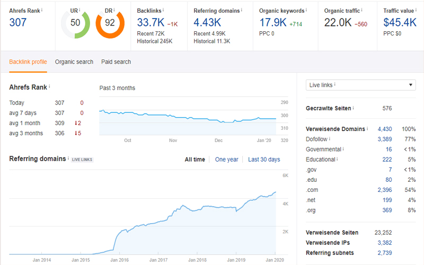Click Gecrawlte Seiten value 576
This screenshot has width=424, height=265.
click(x=387, y=108)
